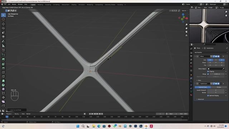Adjust the Subdivision Render levels field
This screenshot has height=129, width=229.
(216, 92)
